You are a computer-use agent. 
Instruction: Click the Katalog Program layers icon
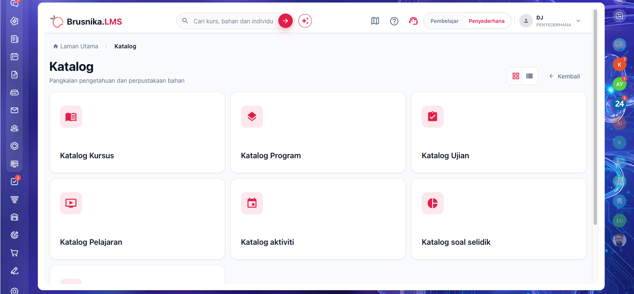point(252,117)
